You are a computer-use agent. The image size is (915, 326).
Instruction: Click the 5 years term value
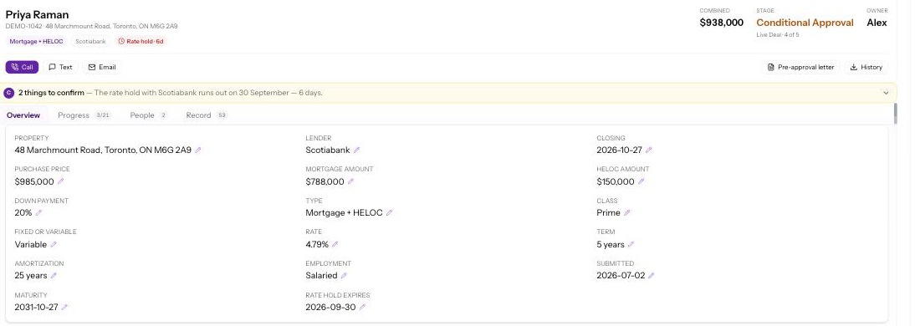click(611, 244)
